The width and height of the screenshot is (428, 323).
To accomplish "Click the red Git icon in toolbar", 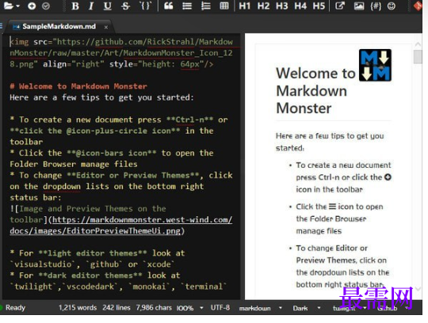I will click(418, 6).
